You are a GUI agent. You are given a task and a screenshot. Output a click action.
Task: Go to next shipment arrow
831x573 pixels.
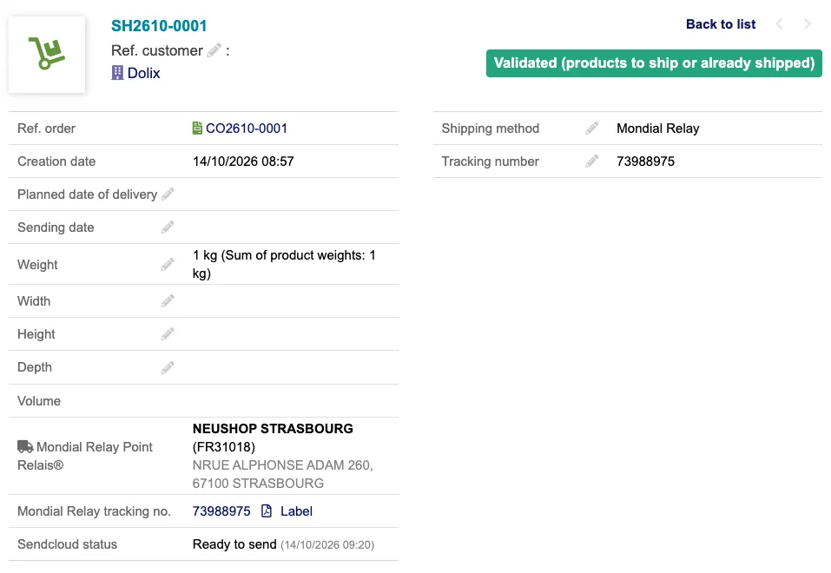[x=808, y=23]
